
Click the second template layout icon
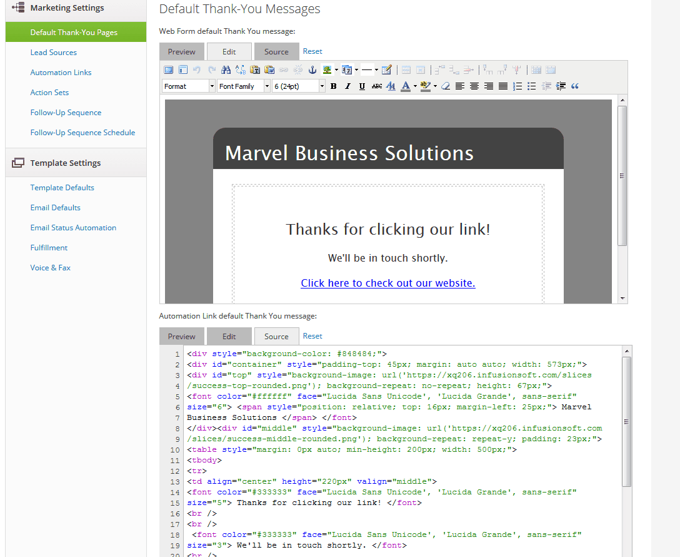click(x=183, y=70)
